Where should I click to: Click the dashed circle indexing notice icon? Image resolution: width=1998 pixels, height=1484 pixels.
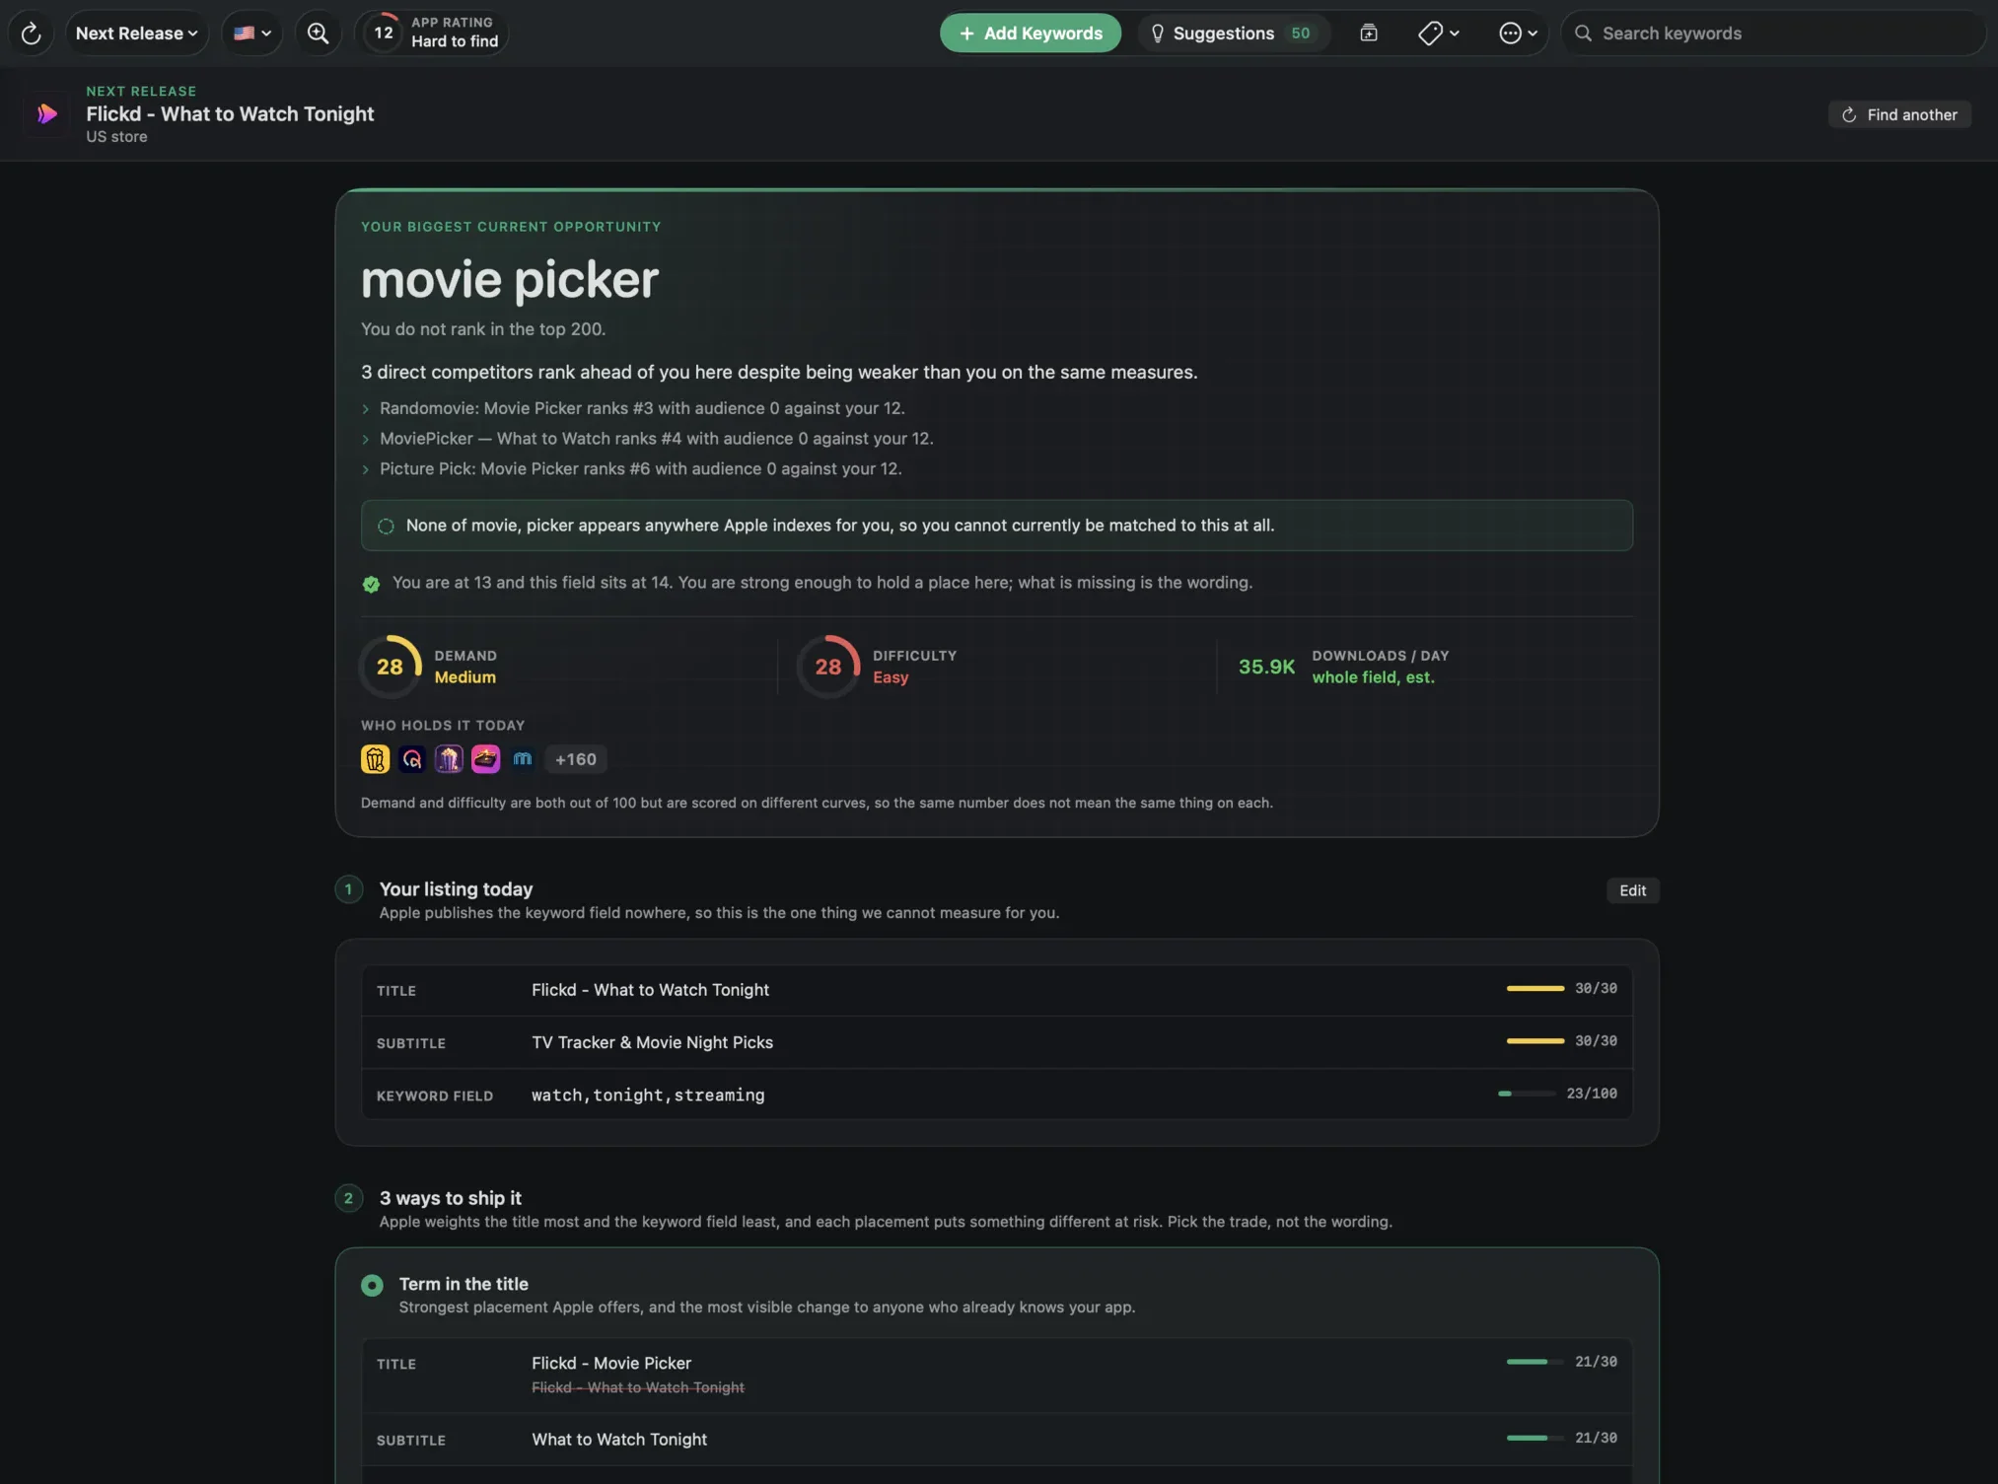[x=386, y=527]
